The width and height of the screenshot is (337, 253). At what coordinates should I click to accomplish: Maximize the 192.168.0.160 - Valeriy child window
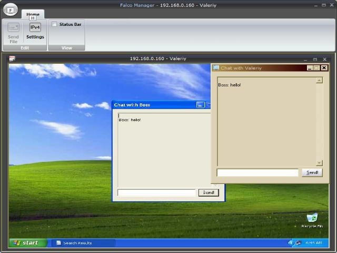point(315,60)
